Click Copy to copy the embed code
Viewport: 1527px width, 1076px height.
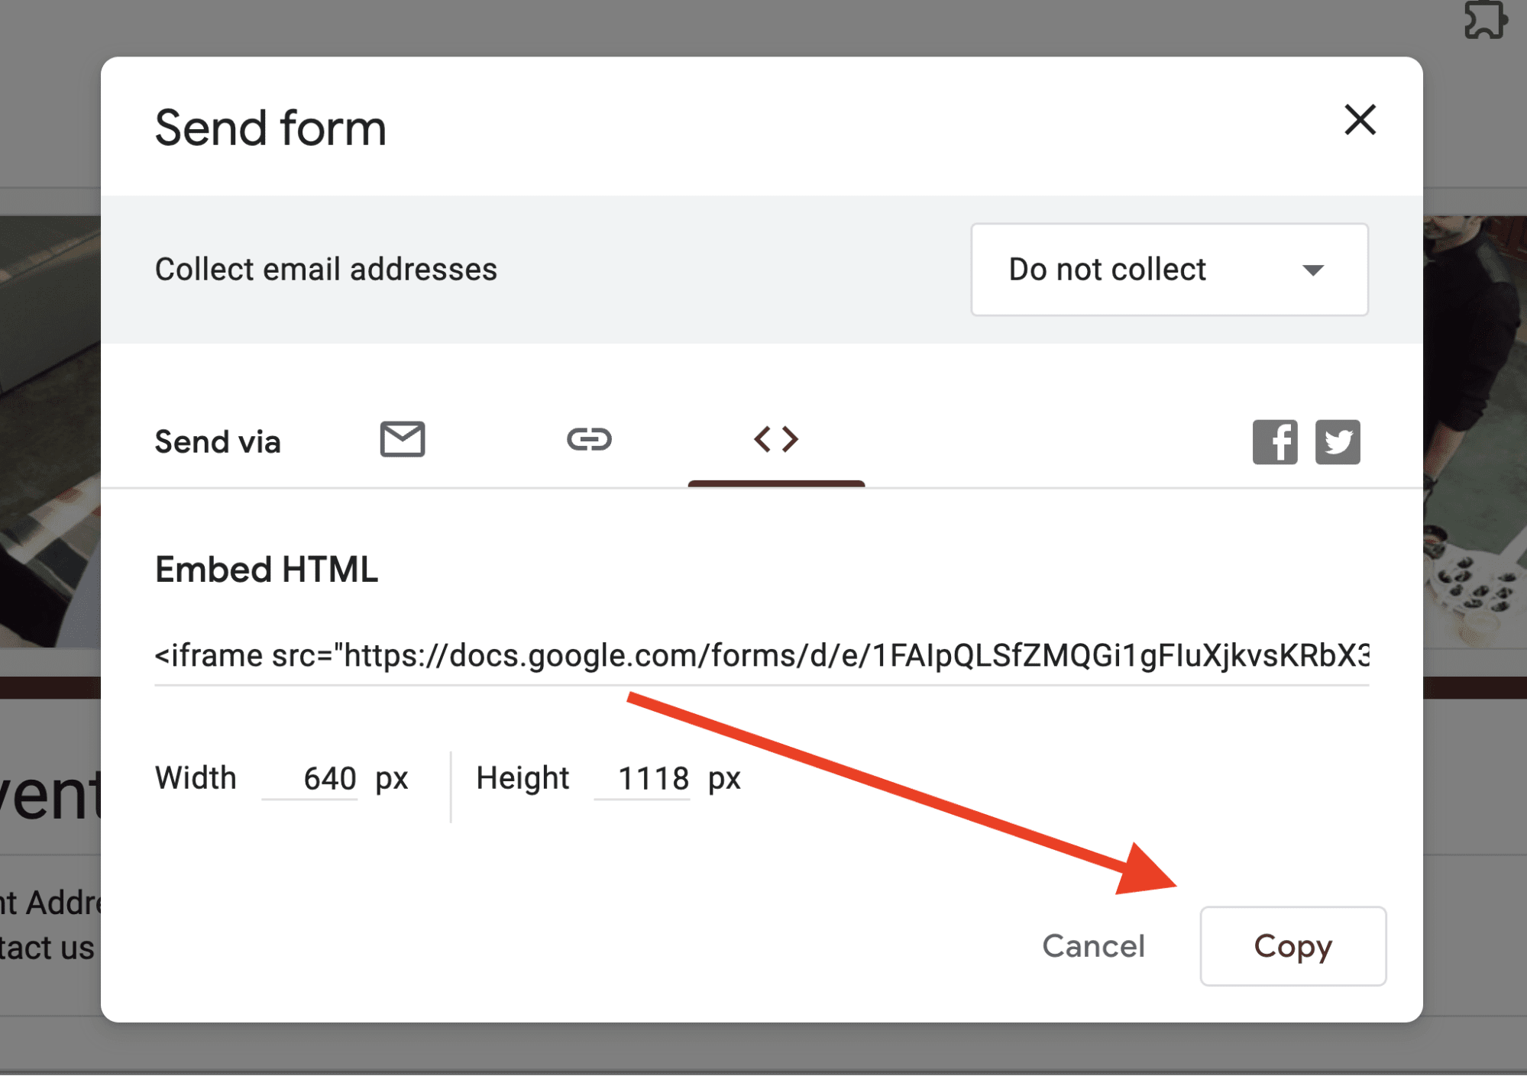(x=1292, y=946)
